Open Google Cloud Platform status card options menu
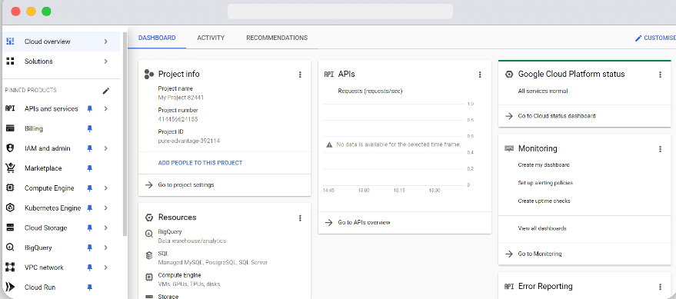Image resolution: width=676 pixels, height=299 pixels. coord(660,75)
